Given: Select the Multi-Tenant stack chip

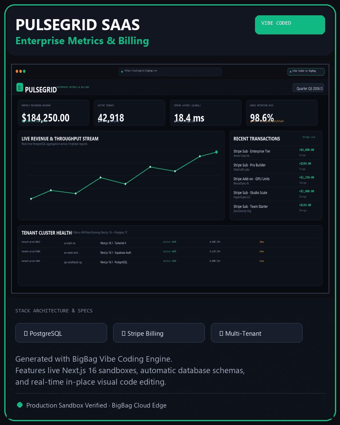Looking at the screenshot, I should [x=257, y=333].
